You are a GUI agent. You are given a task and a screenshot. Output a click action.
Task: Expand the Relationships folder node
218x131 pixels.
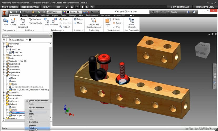click(4, 44)
